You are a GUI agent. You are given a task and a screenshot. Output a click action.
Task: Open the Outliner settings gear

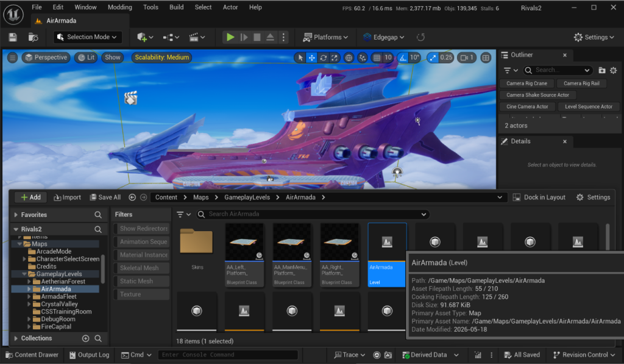pos(613,70)
